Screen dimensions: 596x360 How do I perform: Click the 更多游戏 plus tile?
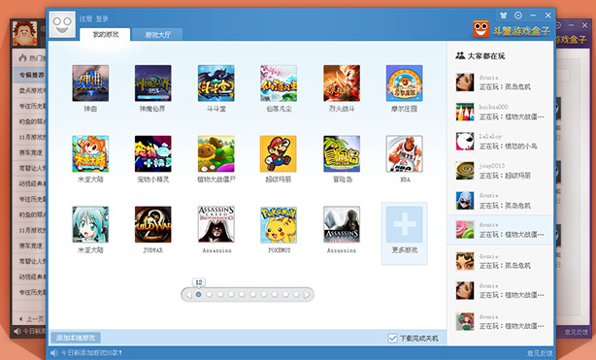[404, 233]
